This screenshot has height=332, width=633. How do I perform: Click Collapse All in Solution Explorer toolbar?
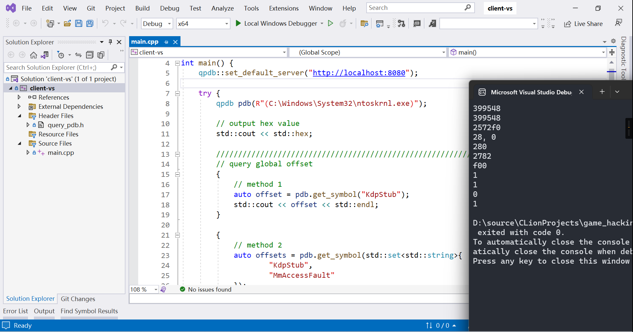(90, 55)
